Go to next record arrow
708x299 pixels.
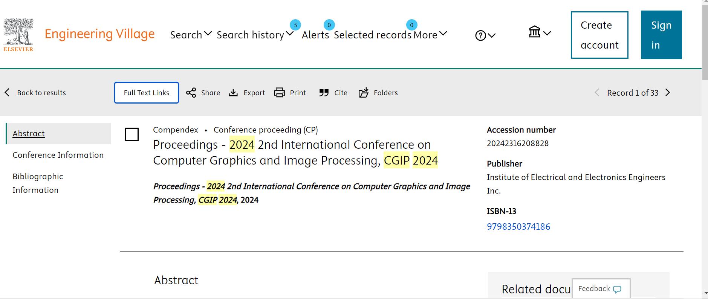coord(668,93)
